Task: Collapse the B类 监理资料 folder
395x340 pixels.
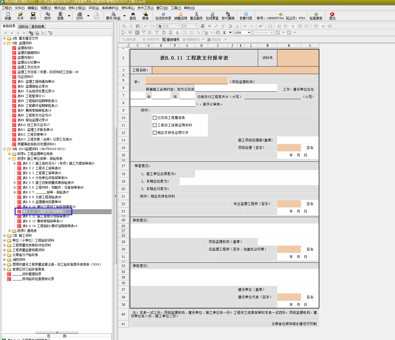Action: pos(4,43)
